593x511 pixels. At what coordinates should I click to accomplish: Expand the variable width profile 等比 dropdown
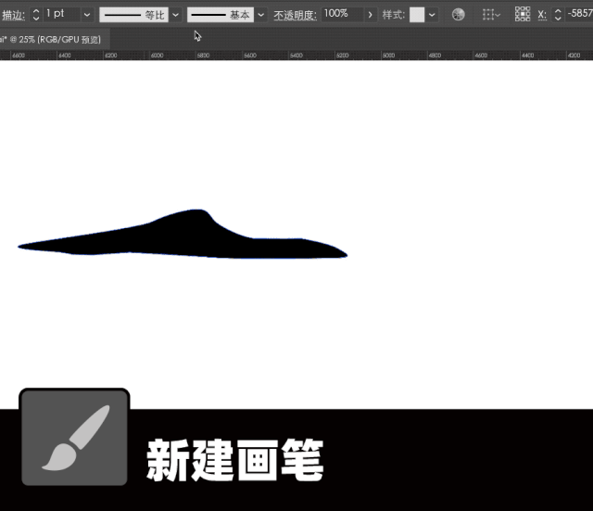[175, 15]
